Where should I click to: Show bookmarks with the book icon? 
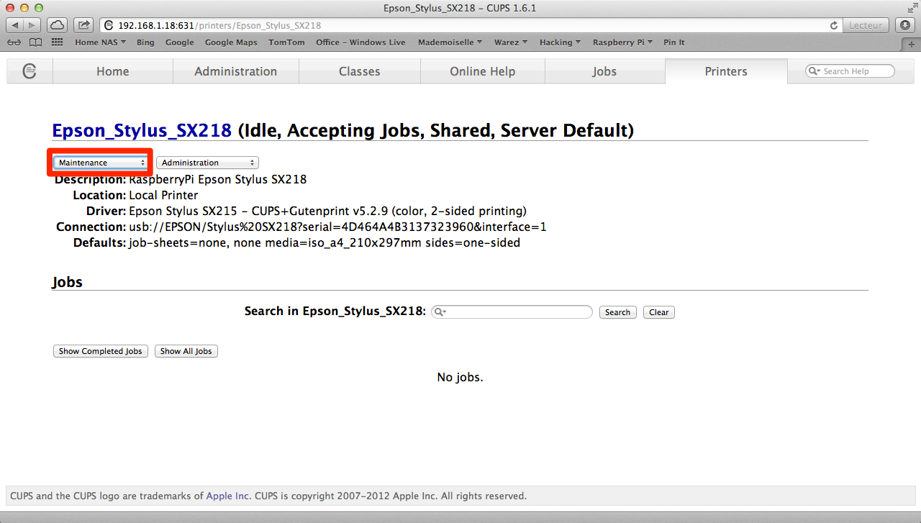(35, 42)
